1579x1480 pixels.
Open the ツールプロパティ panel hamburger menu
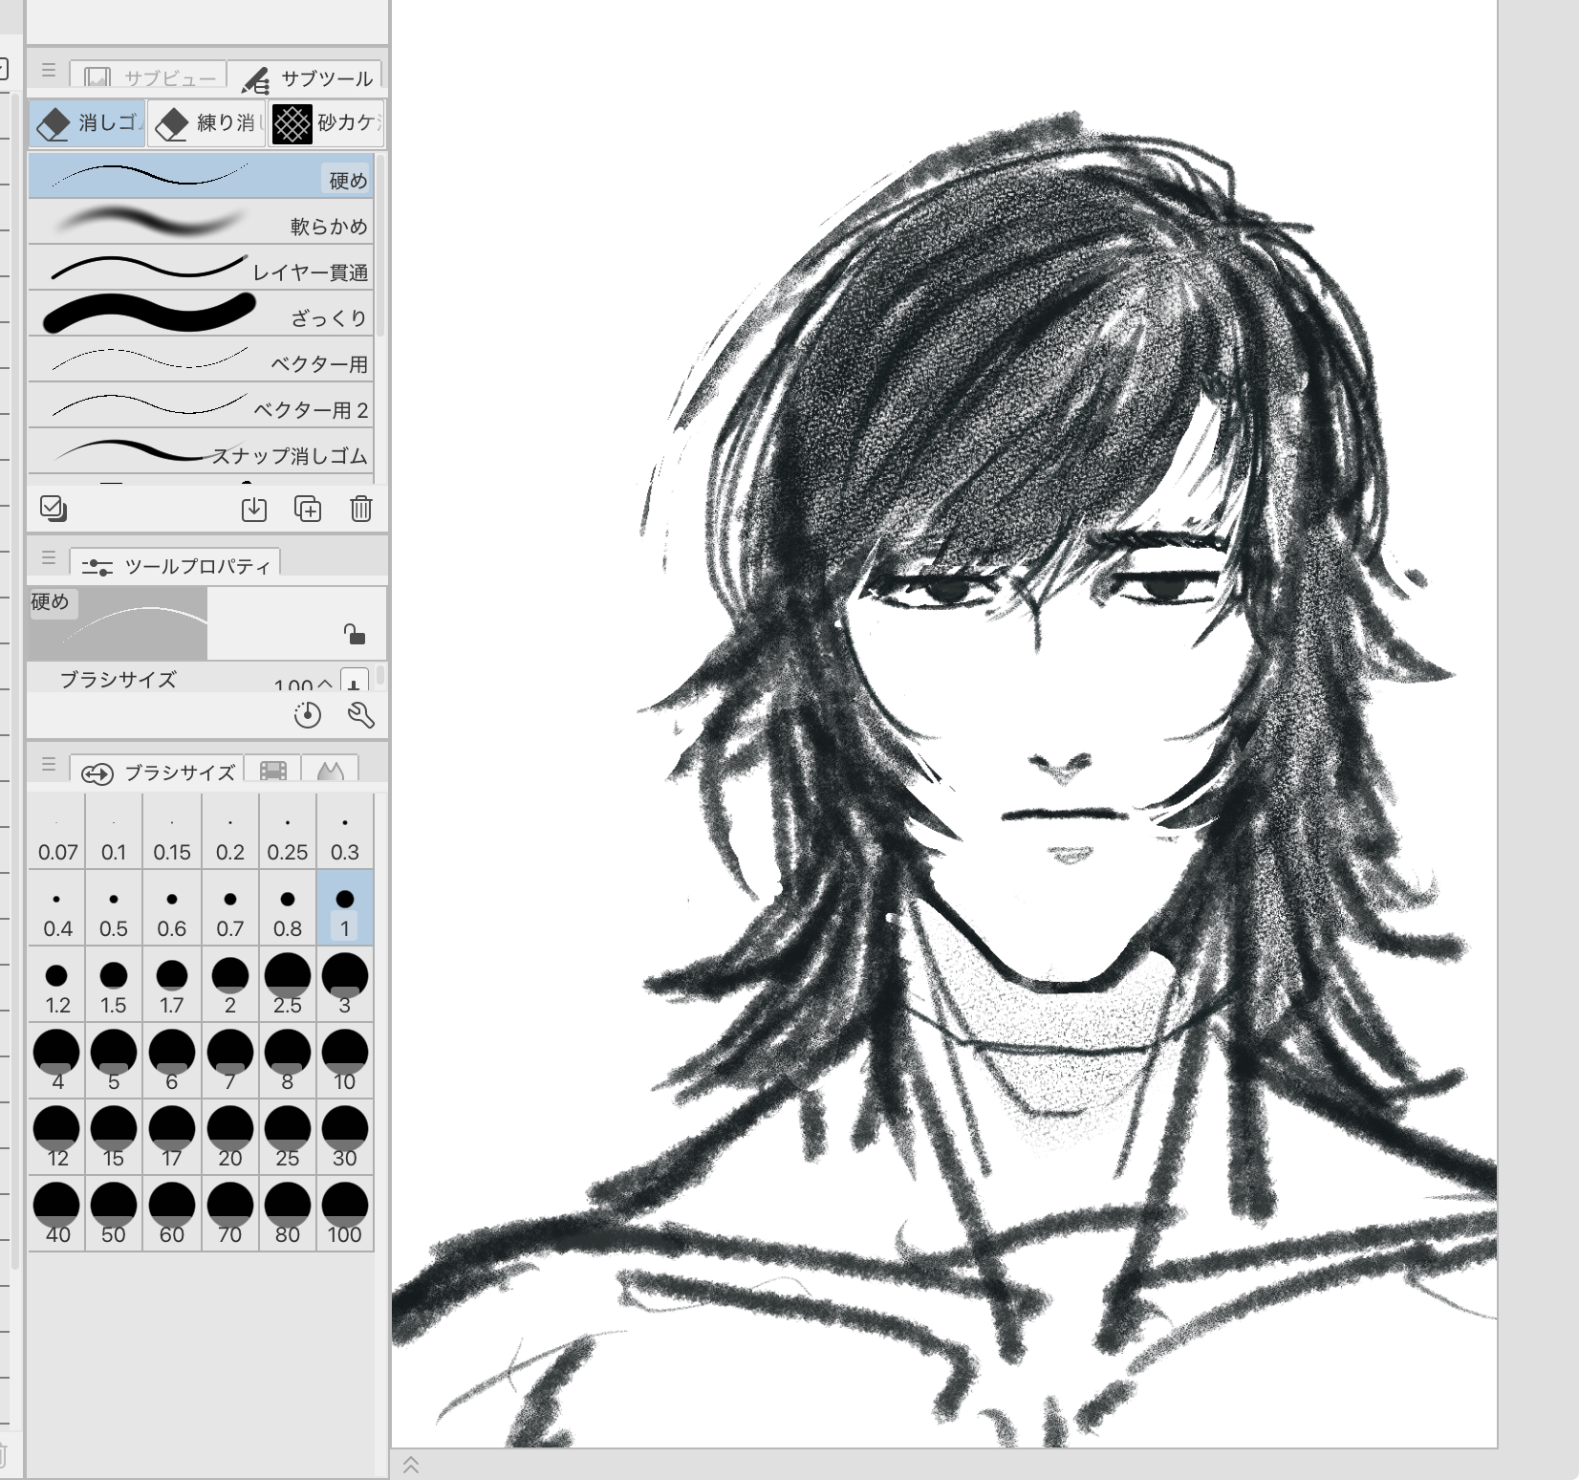[x=49, y=558]
